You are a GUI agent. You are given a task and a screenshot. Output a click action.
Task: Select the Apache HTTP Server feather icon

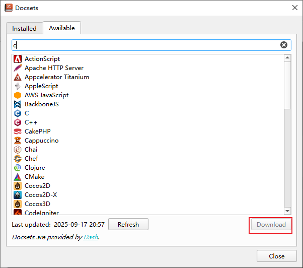click(x=18, y=68)
